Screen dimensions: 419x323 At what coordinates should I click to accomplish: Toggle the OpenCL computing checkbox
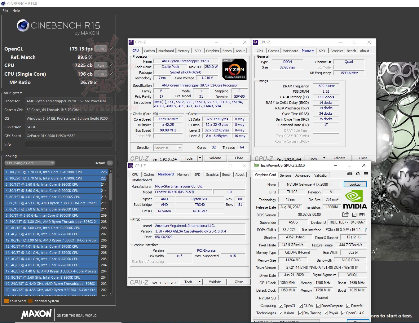(281, 306)
